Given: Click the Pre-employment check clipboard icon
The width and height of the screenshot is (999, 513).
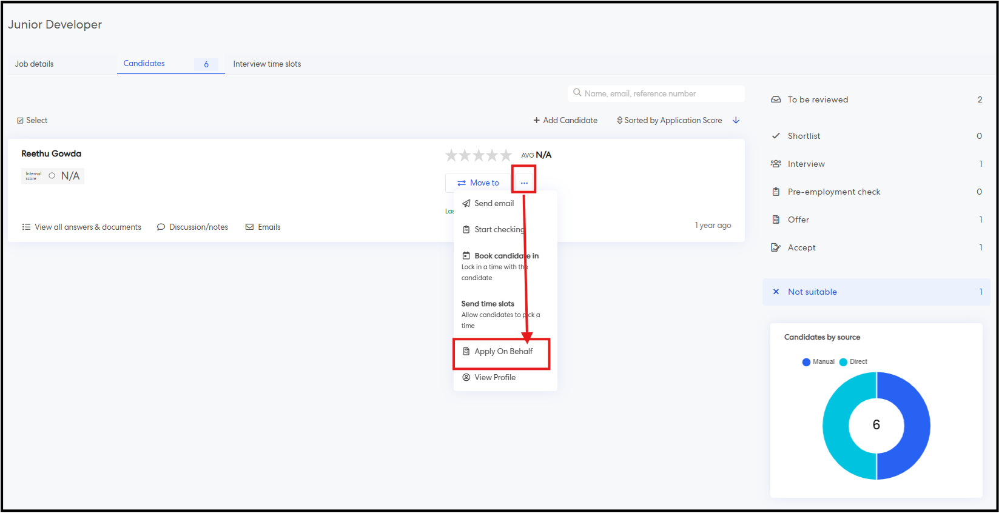Looking at the screenshot, I should coord(776,192).
